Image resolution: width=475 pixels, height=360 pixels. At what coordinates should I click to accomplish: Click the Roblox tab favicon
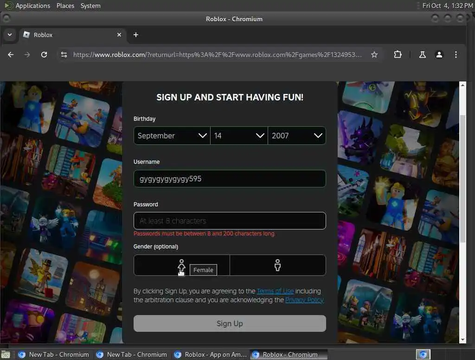(26, 35)
